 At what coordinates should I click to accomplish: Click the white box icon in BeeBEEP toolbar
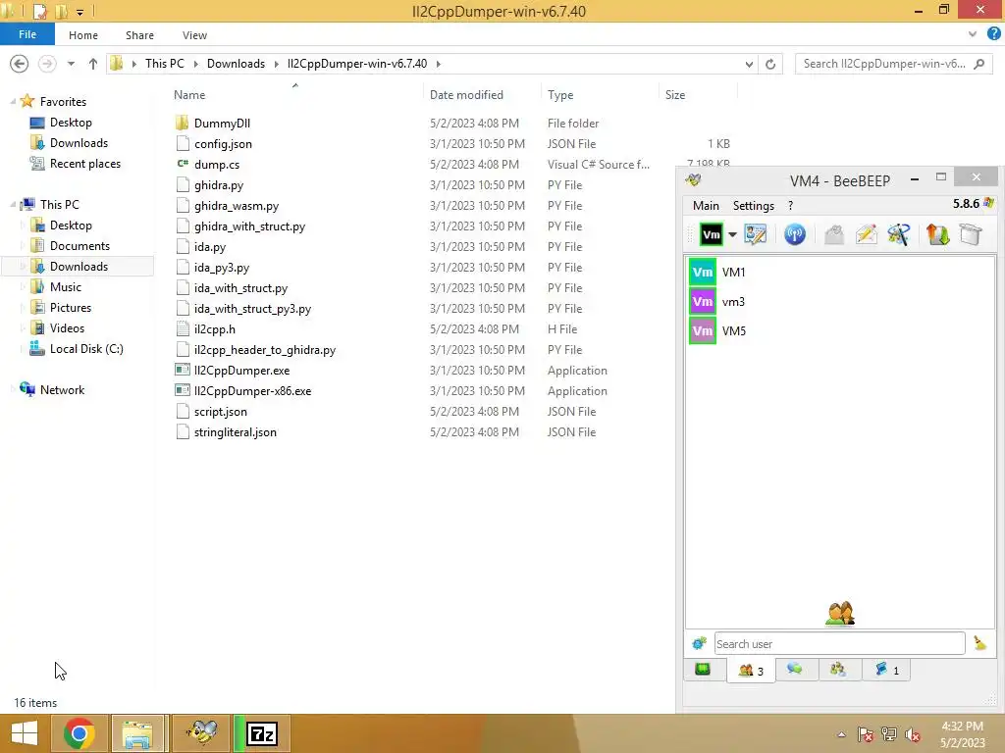pos(971,234)
